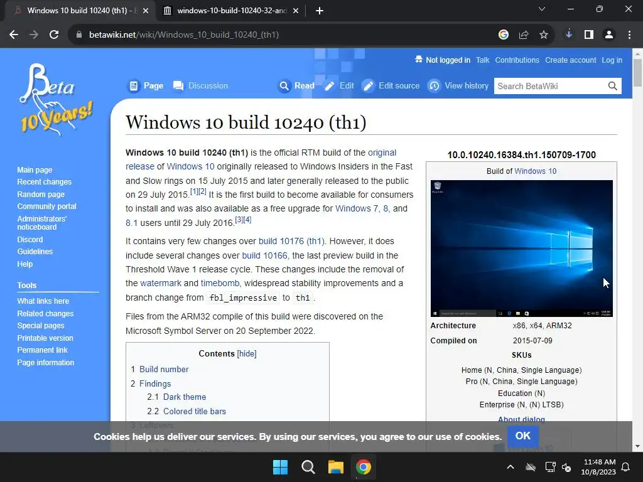Open Printable version link
The width and height of the screenshot is (643, 482).
coord(45,338)
